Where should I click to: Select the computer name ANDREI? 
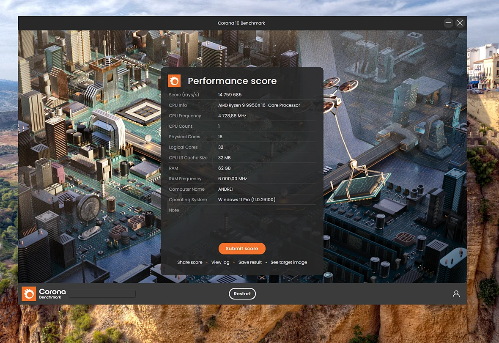pyautogui.click(x=225, y=189)
